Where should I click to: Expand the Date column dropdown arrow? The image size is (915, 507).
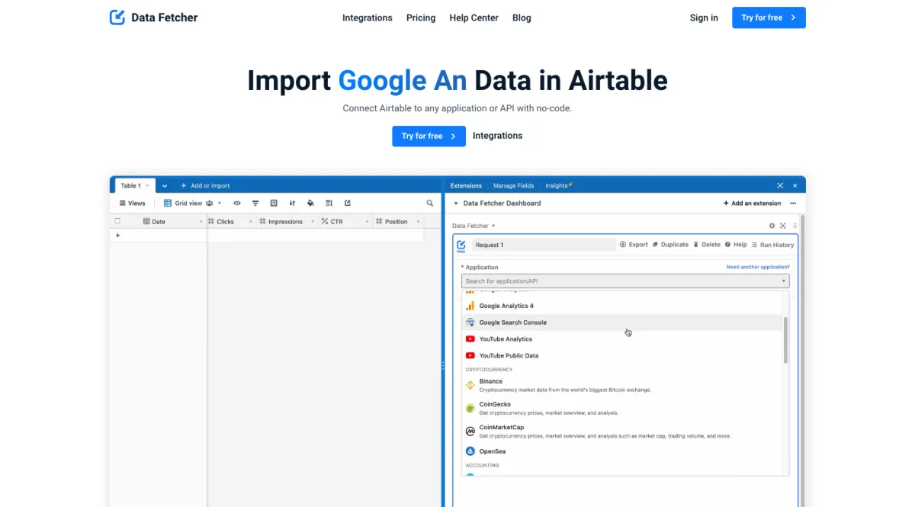(x=201, y=222)
